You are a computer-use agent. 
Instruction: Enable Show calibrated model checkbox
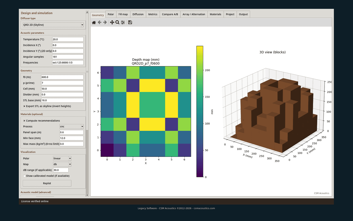(x=24, y=176)
